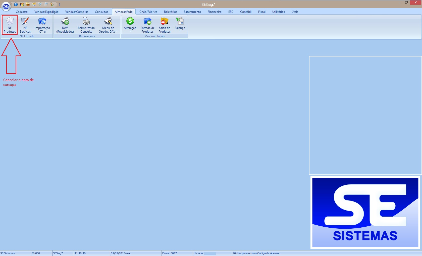Click the key icon in quick access toolbar
Viewport: 422px width, 256px height.
(52, 4)
